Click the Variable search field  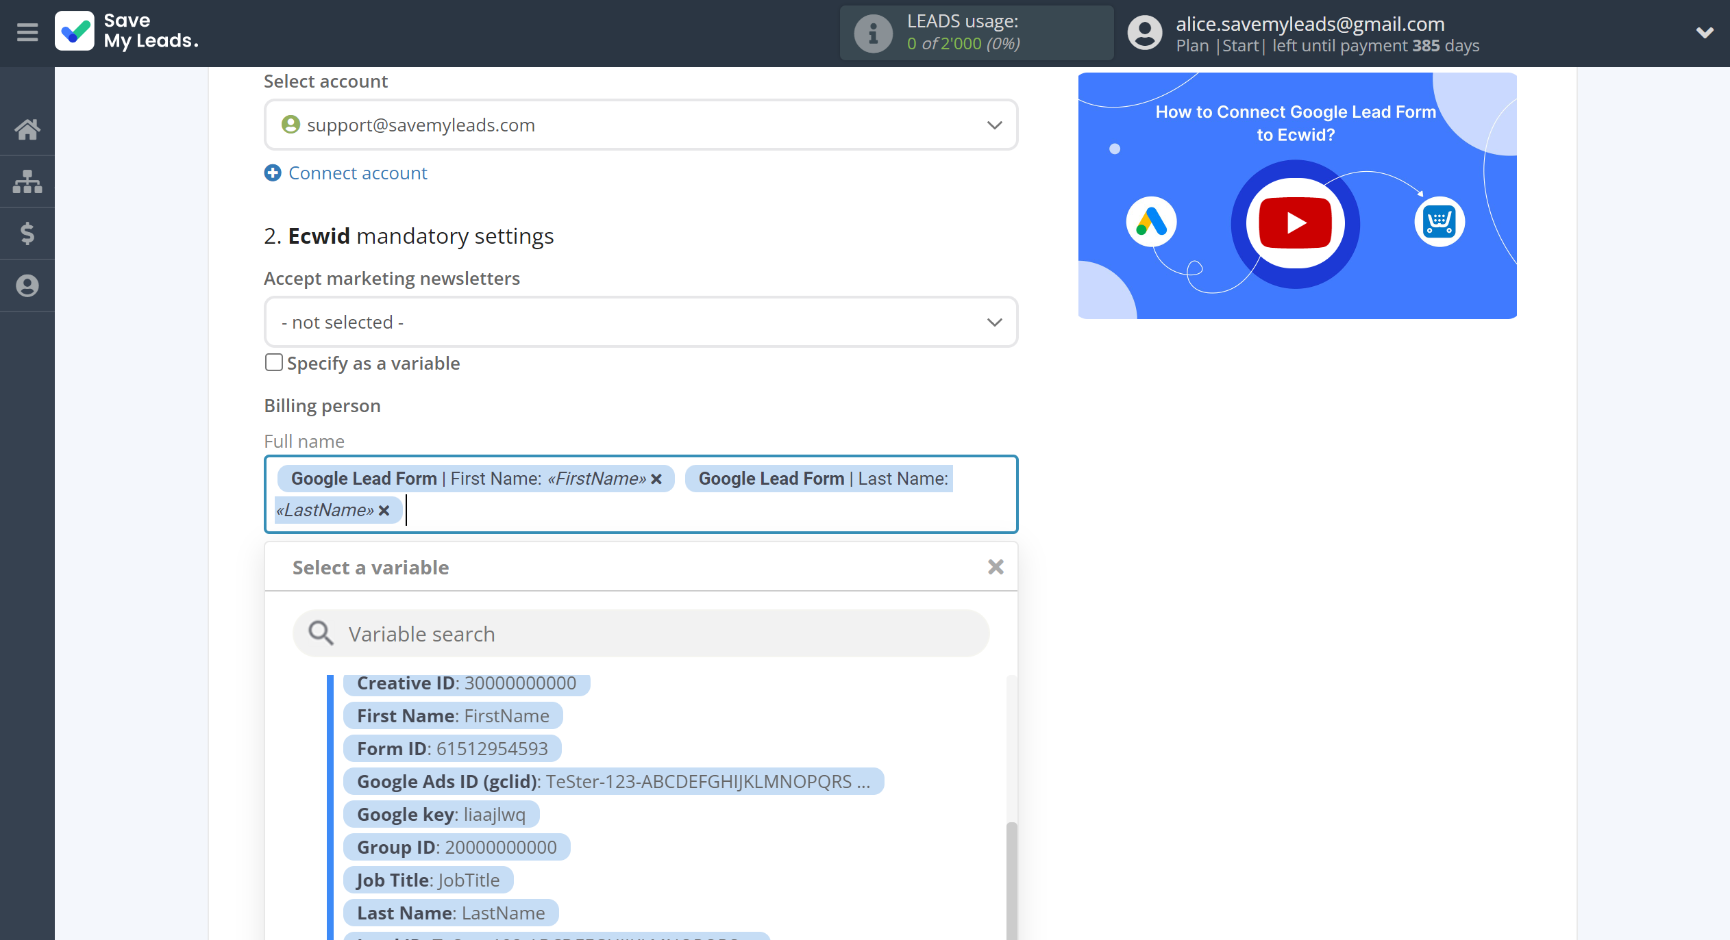[641, 634]
